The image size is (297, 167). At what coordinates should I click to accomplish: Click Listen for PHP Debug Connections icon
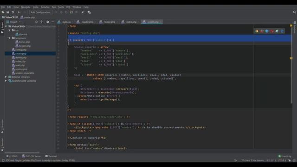click(x=71, y=12)
